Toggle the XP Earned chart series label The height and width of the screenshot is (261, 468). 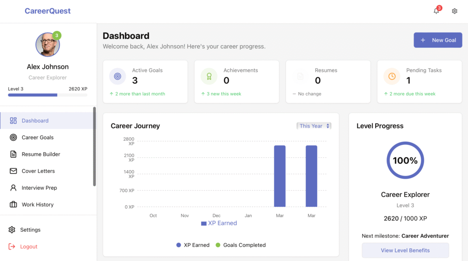(x=219, y=224)
